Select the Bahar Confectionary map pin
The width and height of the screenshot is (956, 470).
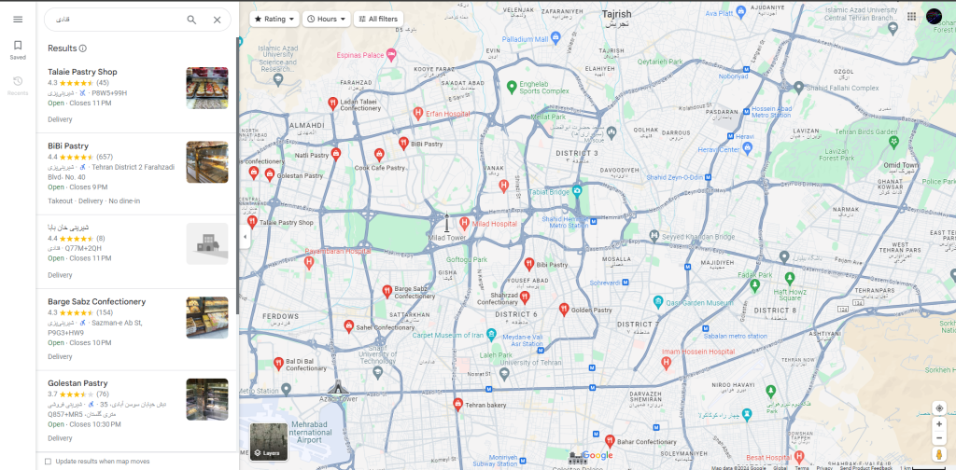609,441
